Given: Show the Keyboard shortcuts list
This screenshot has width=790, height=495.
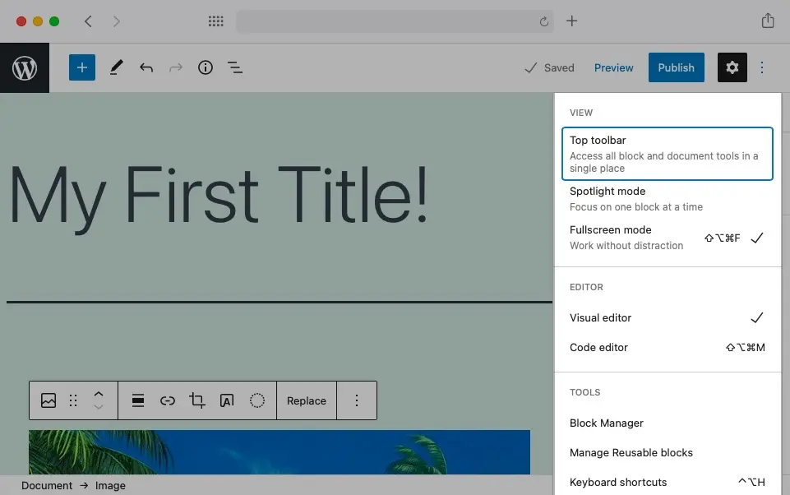Looking at the screenshot, I should [667, 483].
